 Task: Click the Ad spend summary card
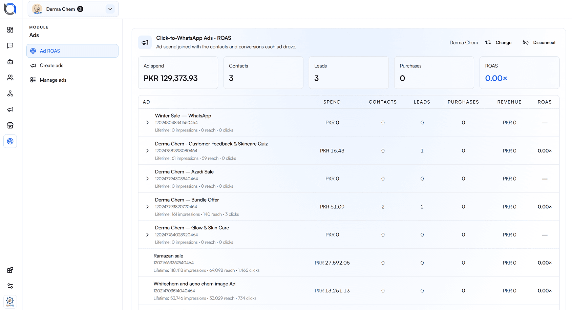tap(178, 73)
